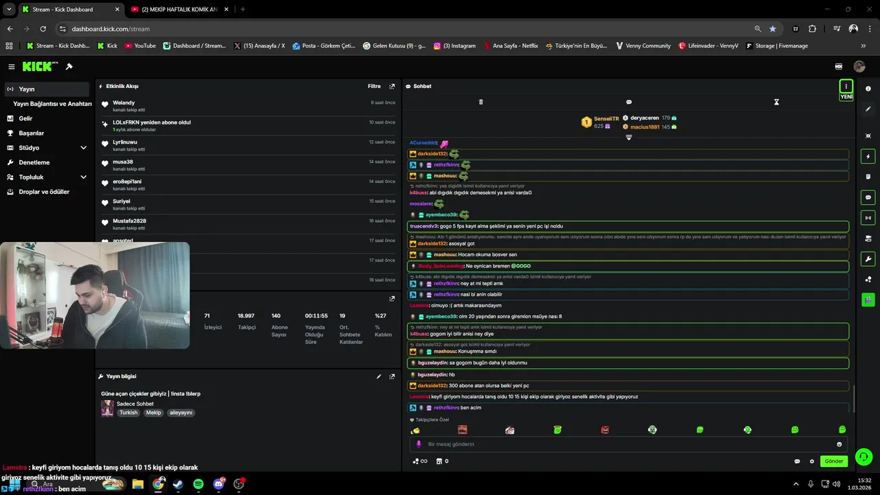Click the camera layout icon in right sidebar
The height and width of the screenshot is (495, 880).
(x=868, y=239)
